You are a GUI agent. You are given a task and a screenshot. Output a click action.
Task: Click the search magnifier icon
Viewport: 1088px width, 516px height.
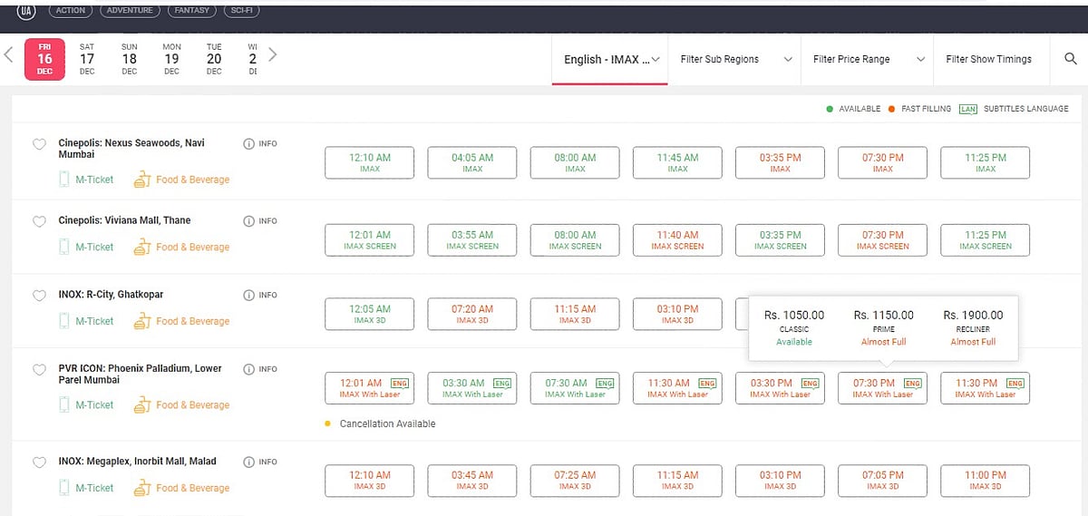(x=1070, y=59)
